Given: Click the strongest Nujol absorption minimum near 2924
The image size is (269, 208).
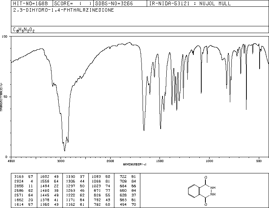Looking at the screenshot, I should pyautogui.click(x=64, y=151).
